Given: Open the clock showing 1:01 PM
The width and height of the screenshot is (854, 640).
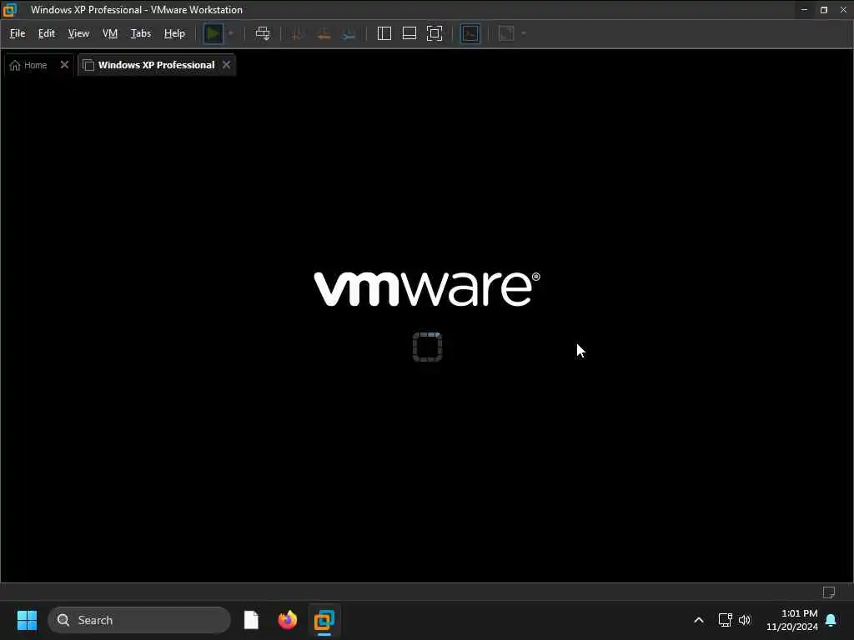Looking at the screenshot, I should (x=792, y=620).
